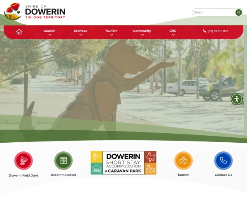Click the green search magnifier button
This screenshot has height=198, width=247.
coord(238,12)
